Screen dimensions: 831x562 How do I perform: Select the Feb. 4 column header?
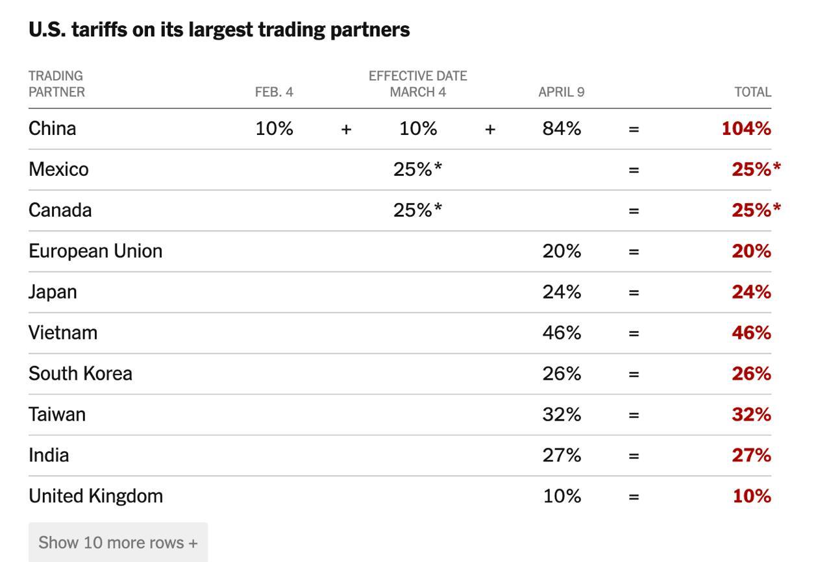274,92
